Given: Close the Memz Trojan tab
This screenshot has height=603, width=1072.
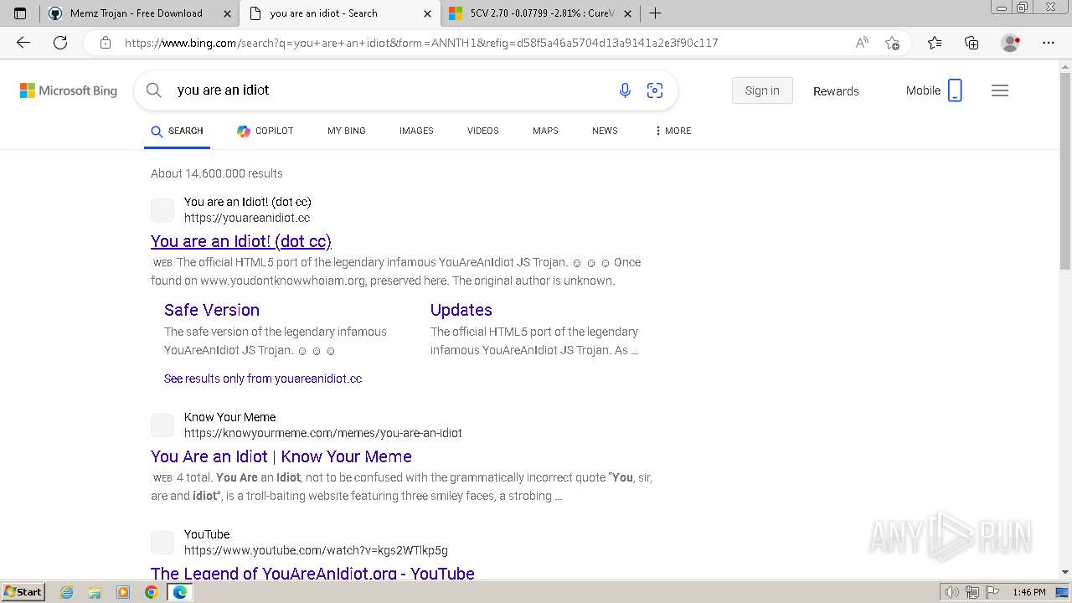Looking at the screenshot, I should 228,13.
